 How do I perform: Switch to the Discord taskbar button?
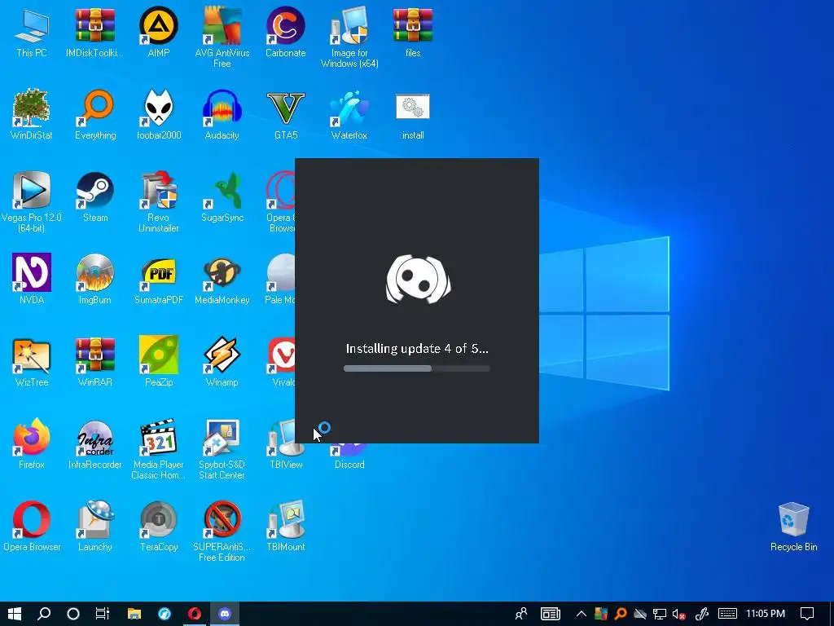[225, 614]
